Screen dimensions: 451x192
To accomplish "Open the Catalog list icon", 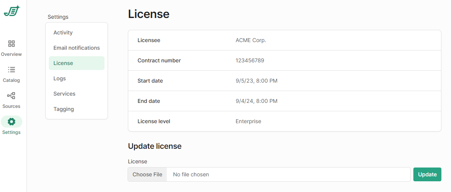I will [12, 70].
